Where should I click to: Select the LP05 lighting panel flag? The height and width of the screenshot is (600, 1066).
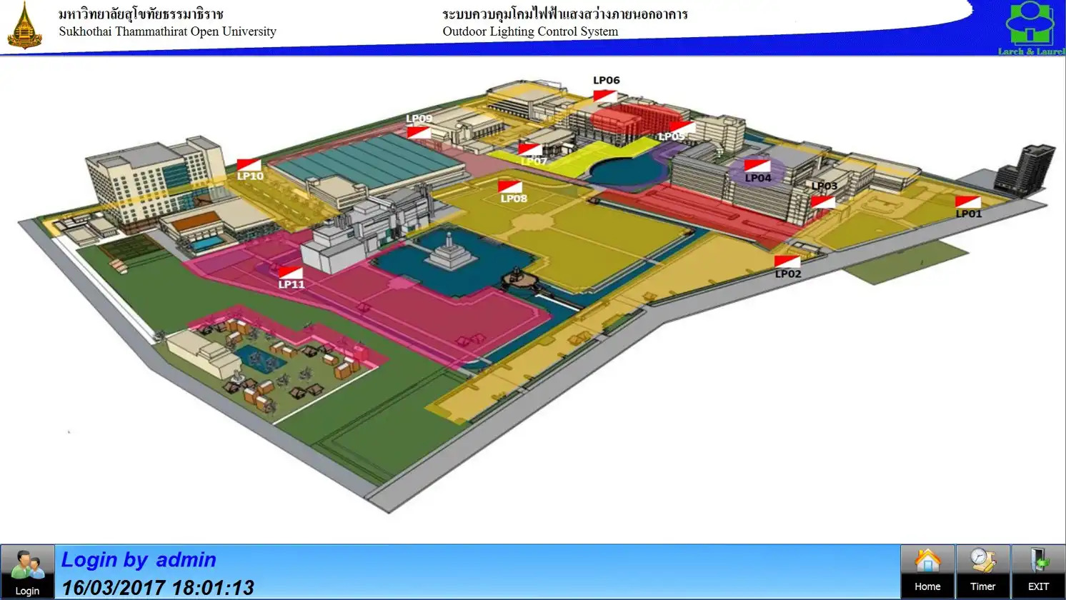682,127
